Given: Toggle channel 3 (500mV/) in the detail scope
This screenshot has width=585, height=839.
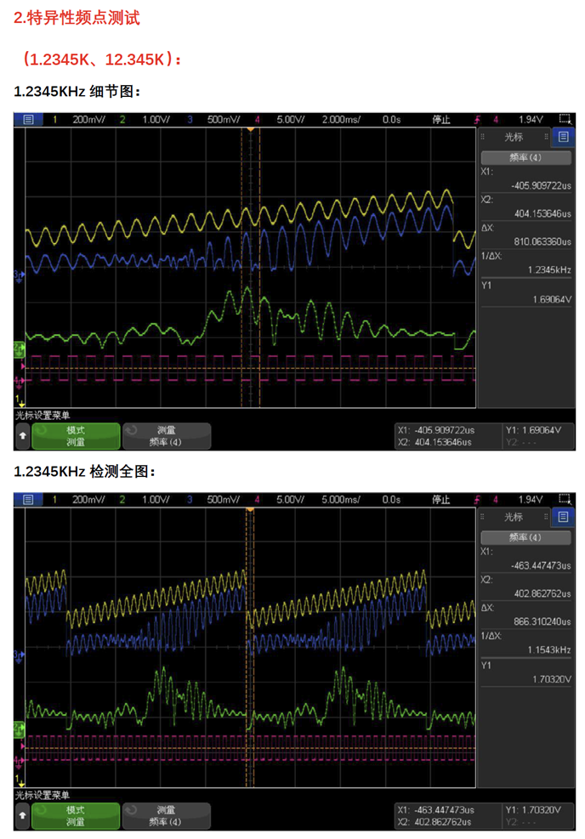Looking at the screenshot, I should pos(215,120).
